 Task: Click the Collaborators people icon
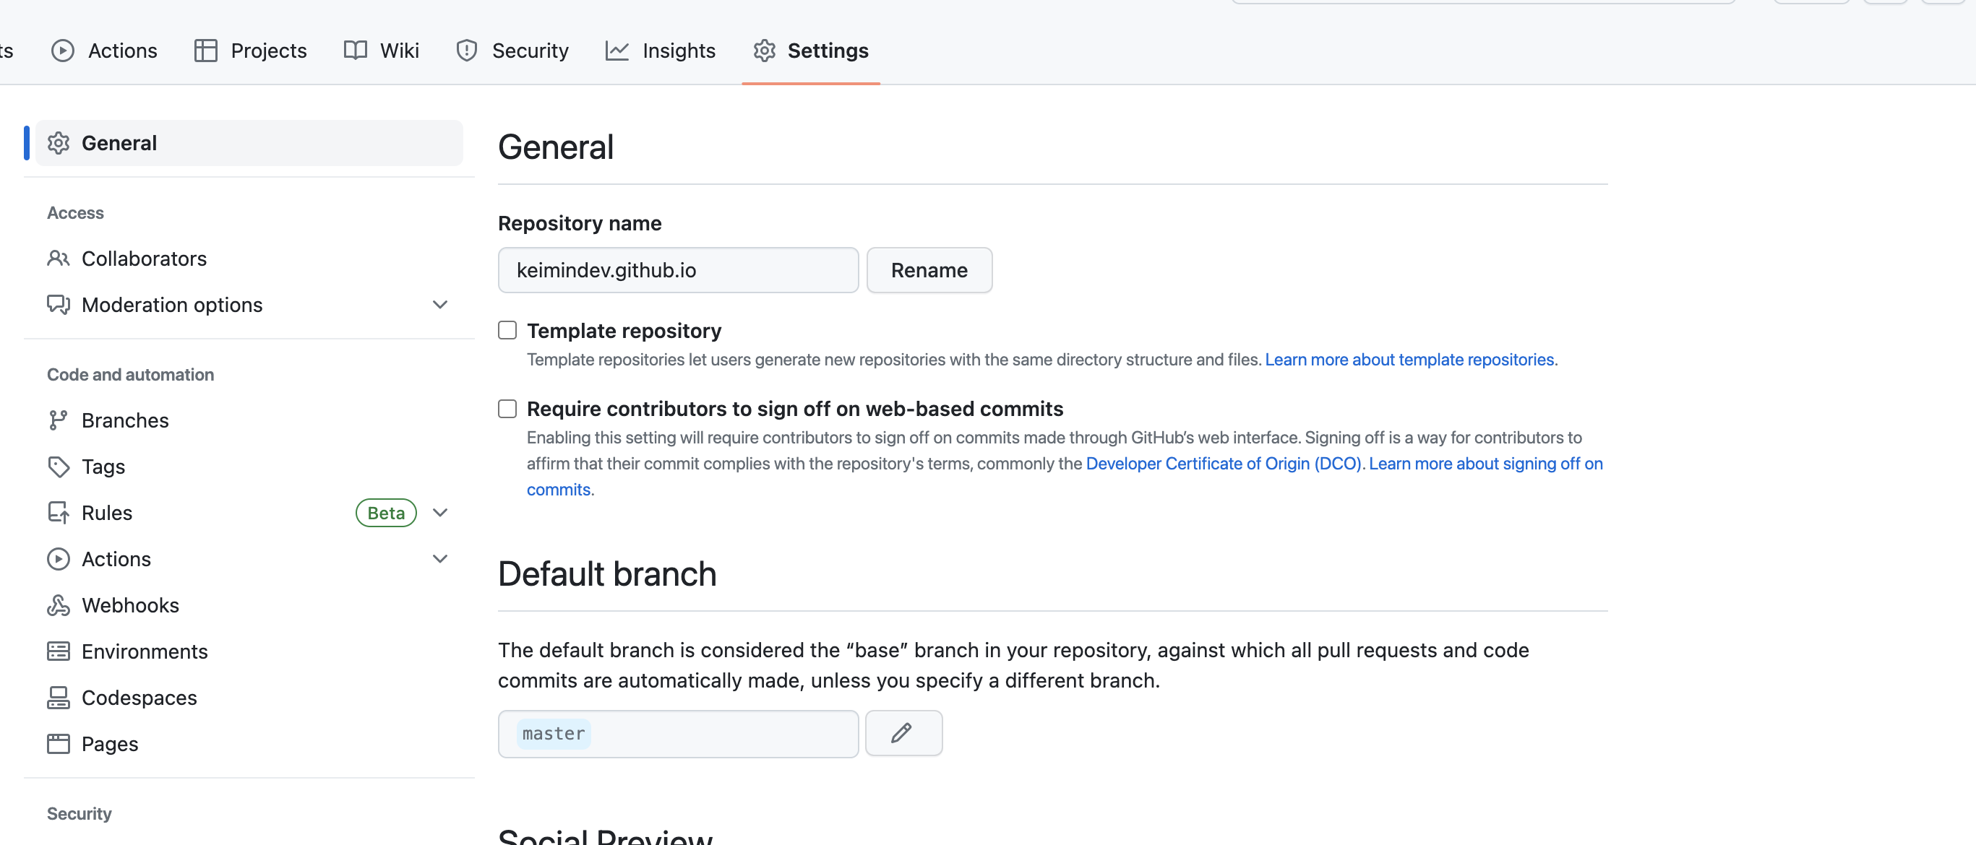tap(59, 259)
